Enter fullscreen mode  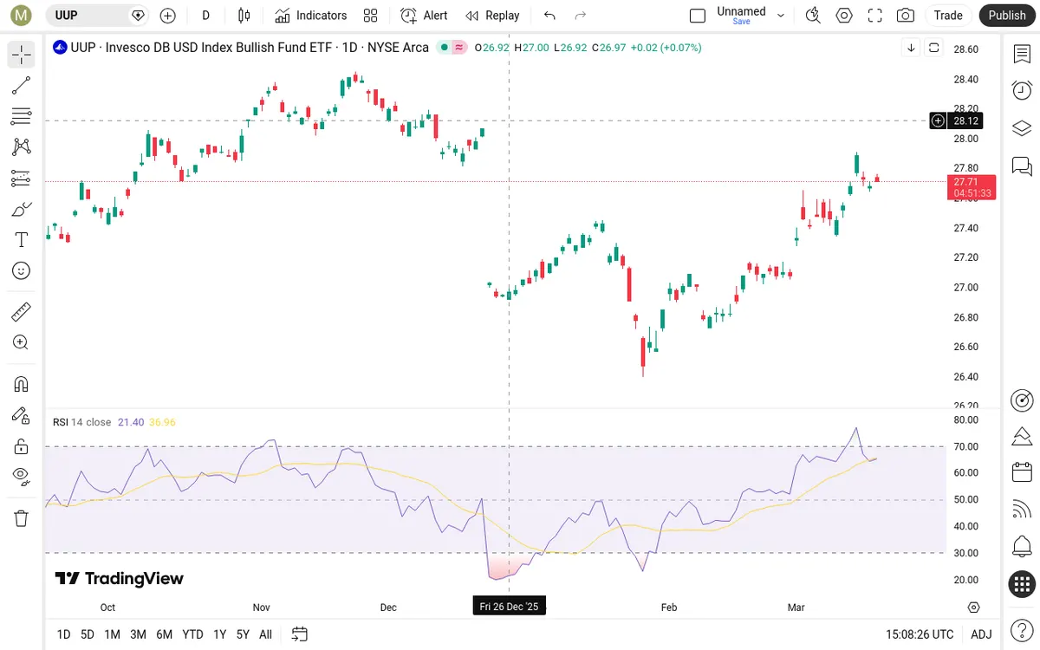coord(875,16)
